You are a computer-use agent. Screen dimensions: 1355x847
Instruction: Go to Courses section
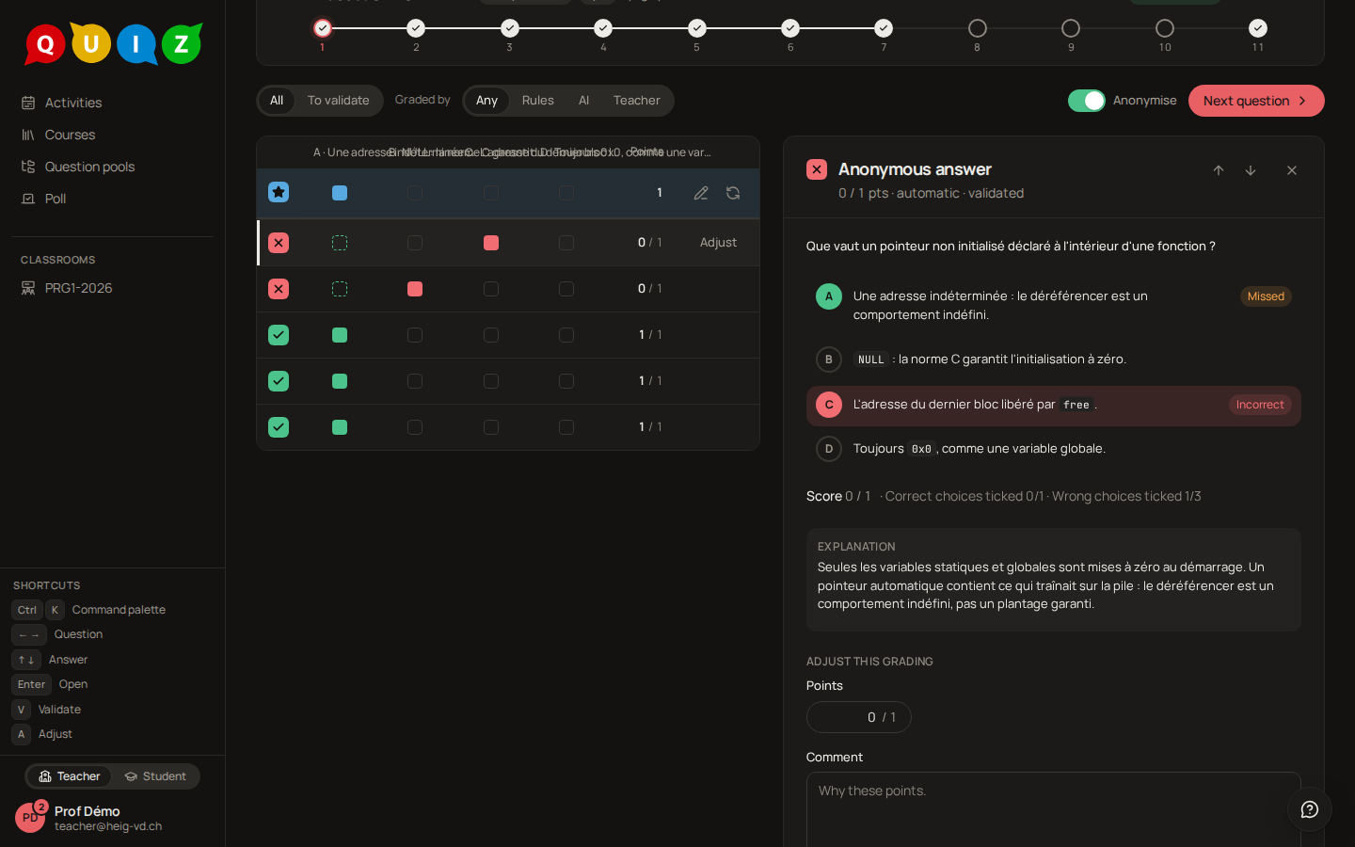point(112,135)
